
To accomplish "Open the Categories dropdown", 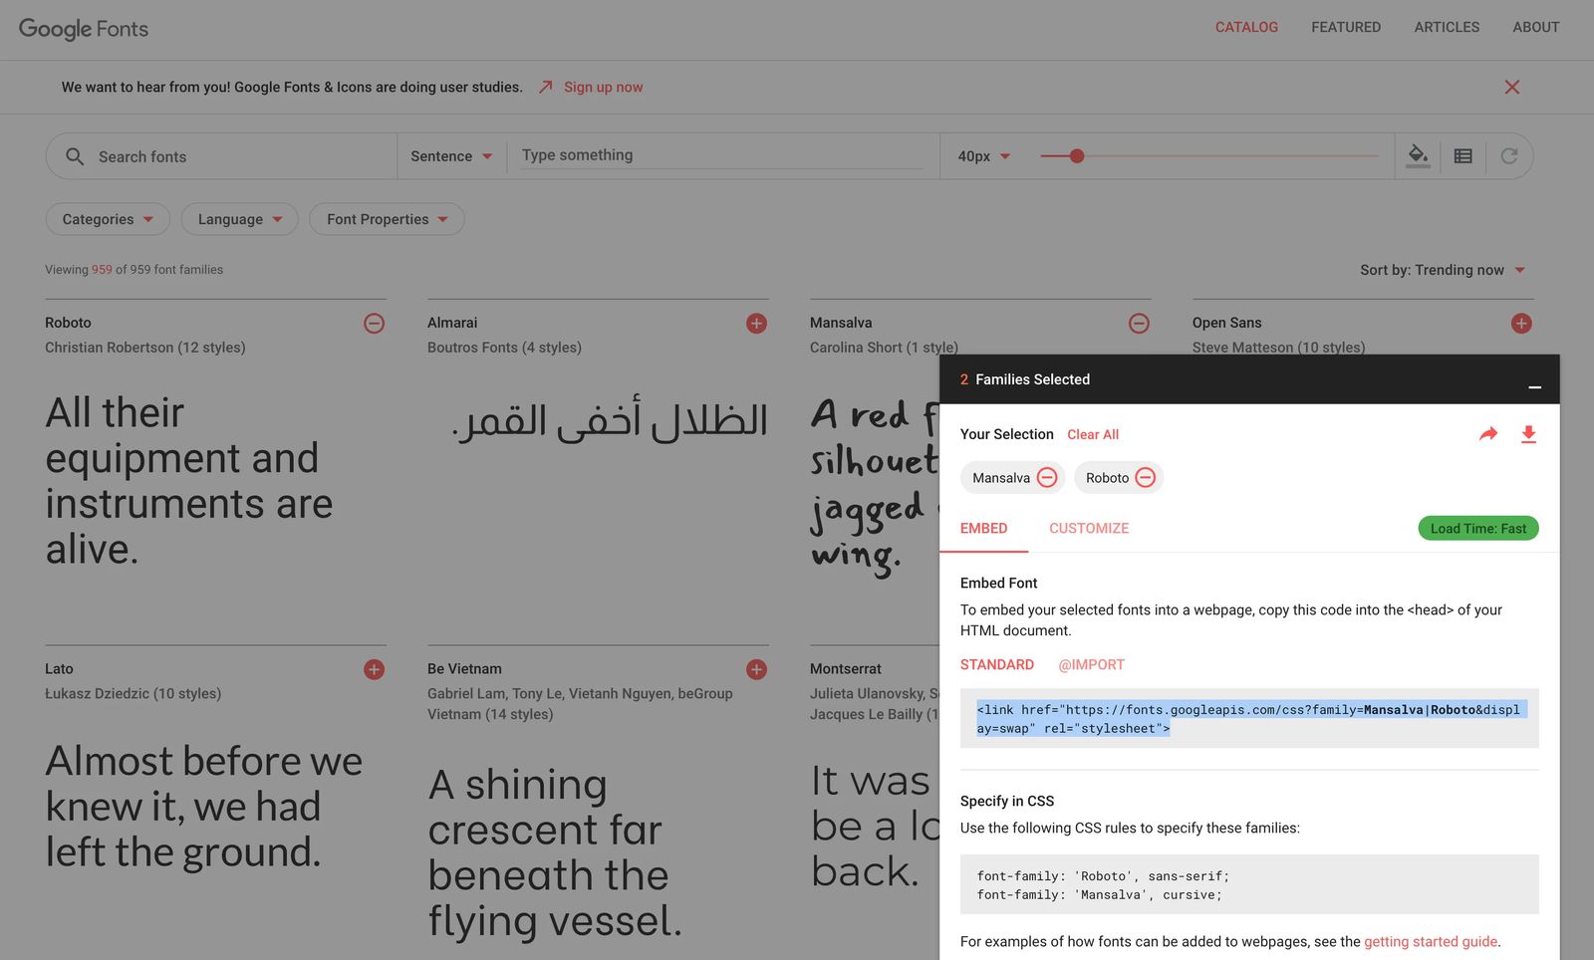I will [x=108, y=219].
